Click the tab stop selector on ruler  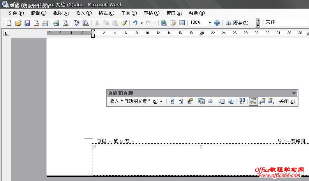tap(6, 33)
